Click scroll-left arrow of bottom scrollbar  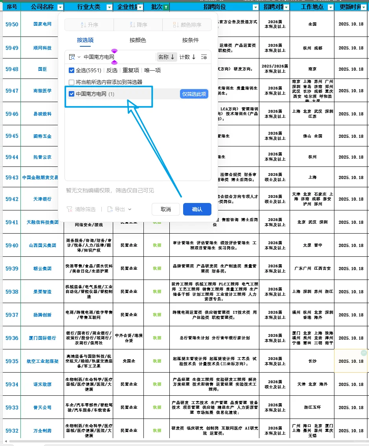6,441
